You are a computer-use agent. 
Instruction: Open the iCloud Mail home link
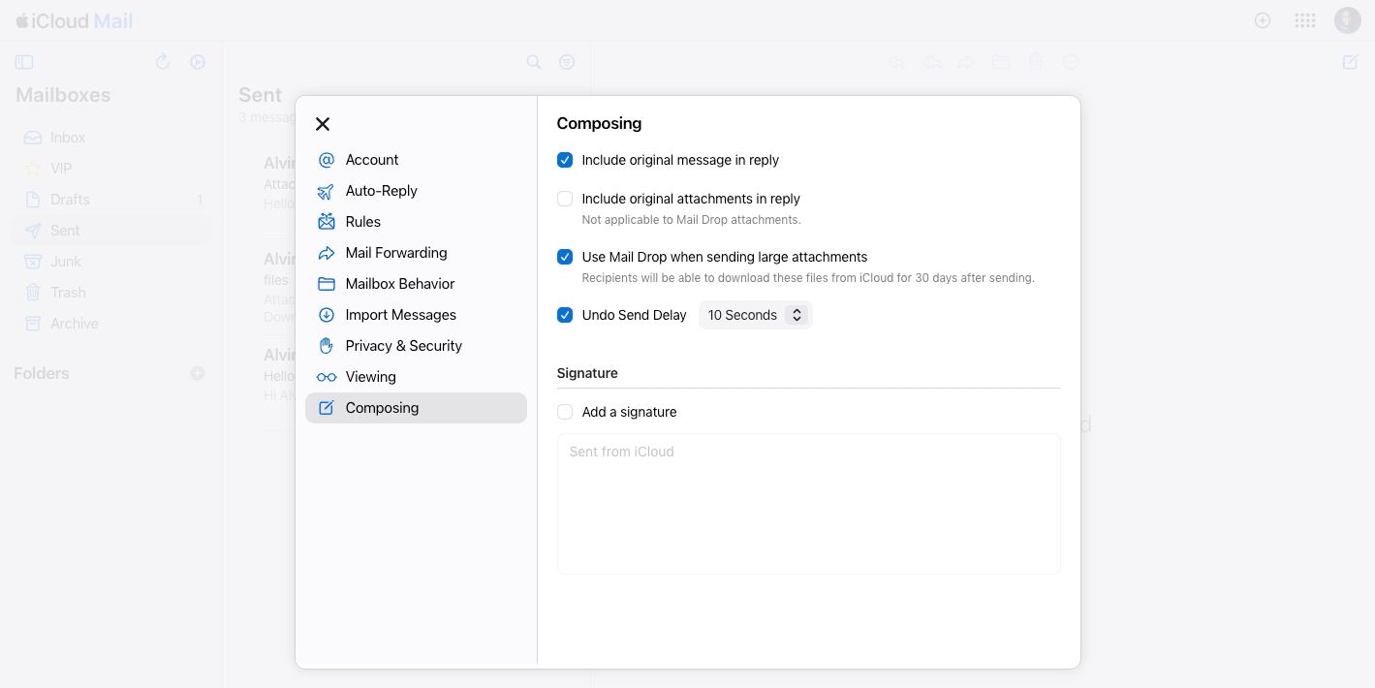[x=74, y=19]
